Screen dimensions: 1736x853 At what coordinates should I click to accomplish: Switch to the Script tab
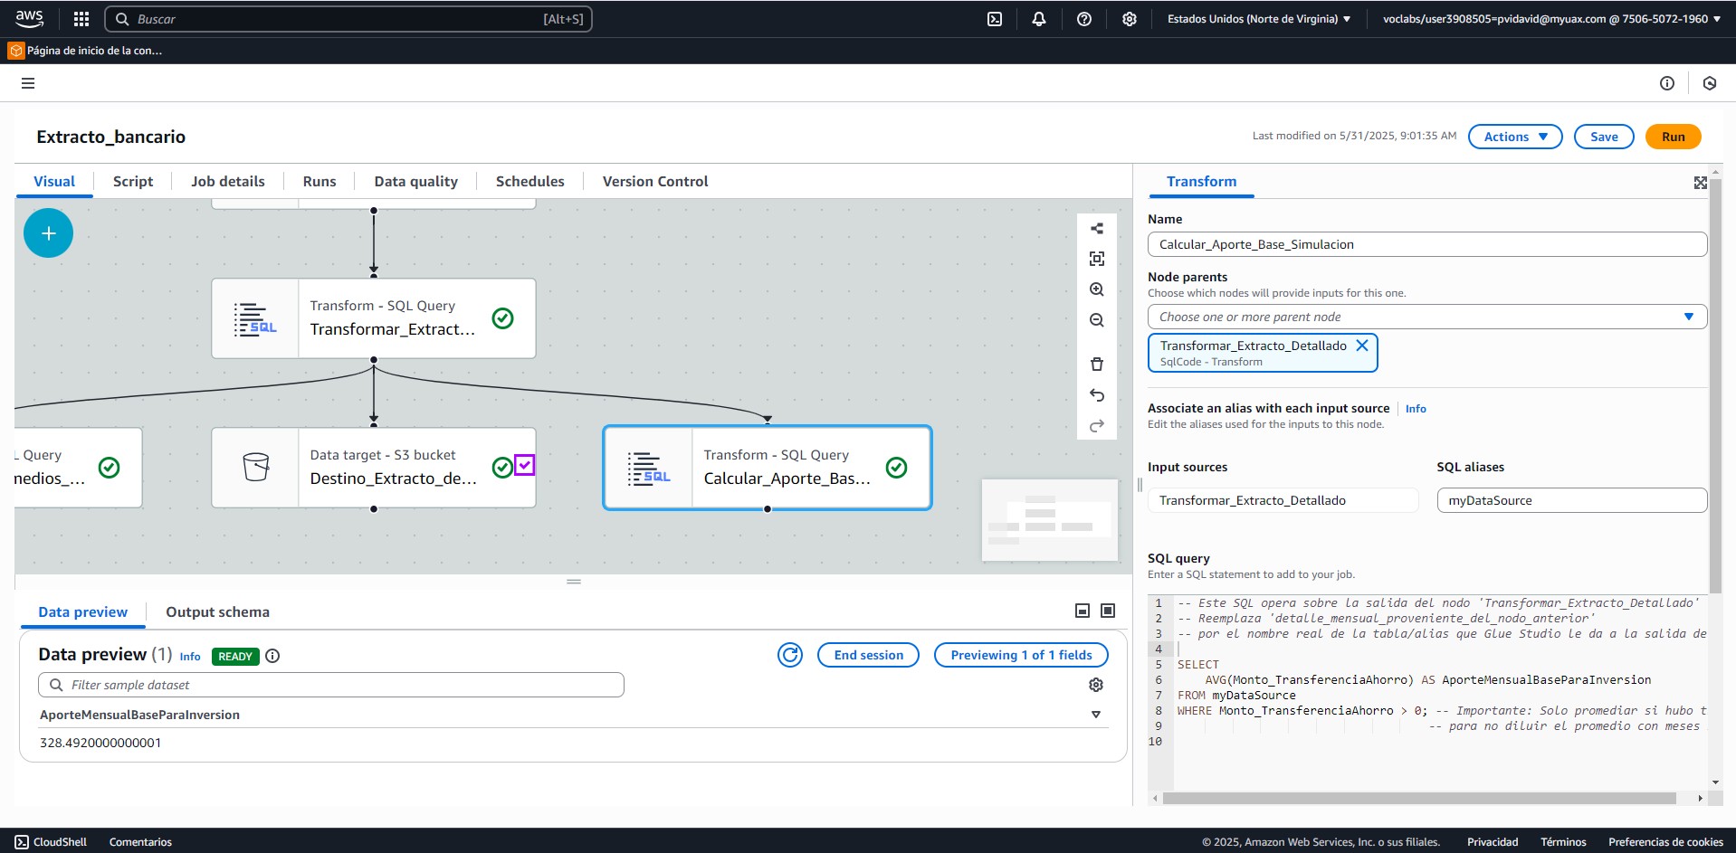pos(133,181)
